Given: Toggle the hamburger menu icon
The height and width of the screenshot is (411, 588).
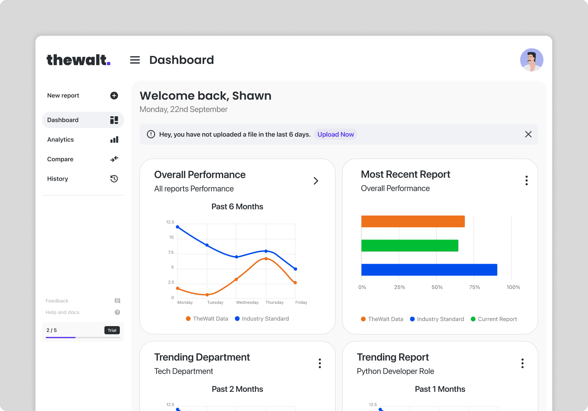Looking at the screenshot, I should click(135, 60).
